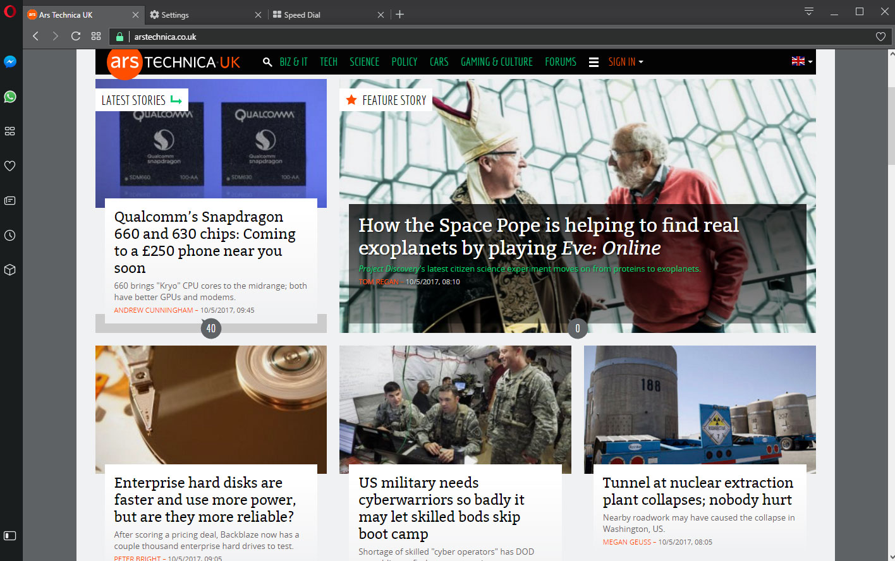Open the UK flag region selector
Image resolution: width=895 pixels, height=561 pixels.
[x=801, y=61]
